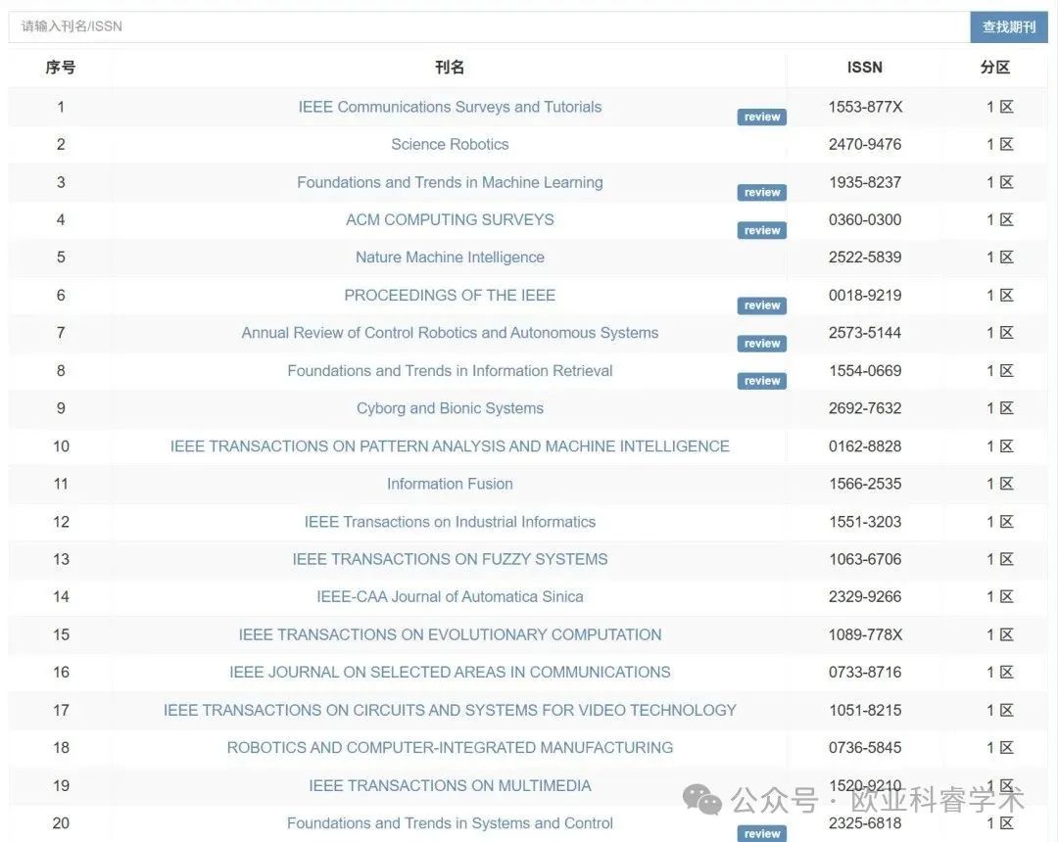Select ISSN 0360-0300 cell
The width and height of the screenshot is (1058, 842).
[865, 219]
